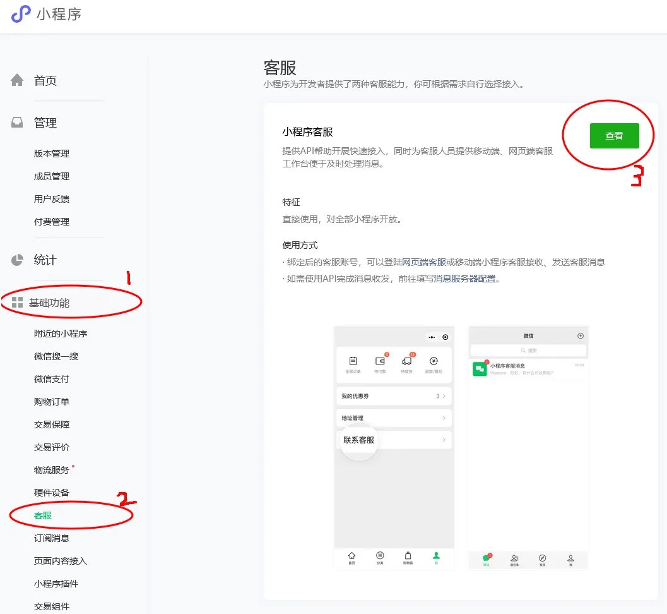Open 物流服务 menu item
Viewport: 667px width, 614px height.
tap(52, 470)
